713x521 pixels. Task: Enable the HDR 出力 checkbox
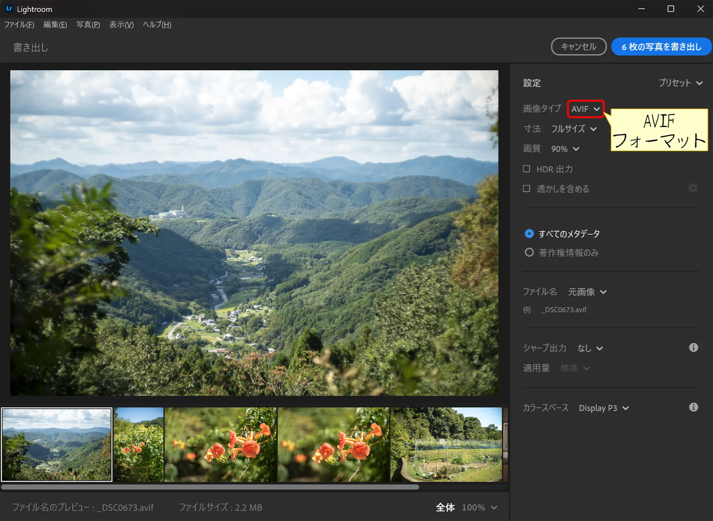click(x=526, y=169)
